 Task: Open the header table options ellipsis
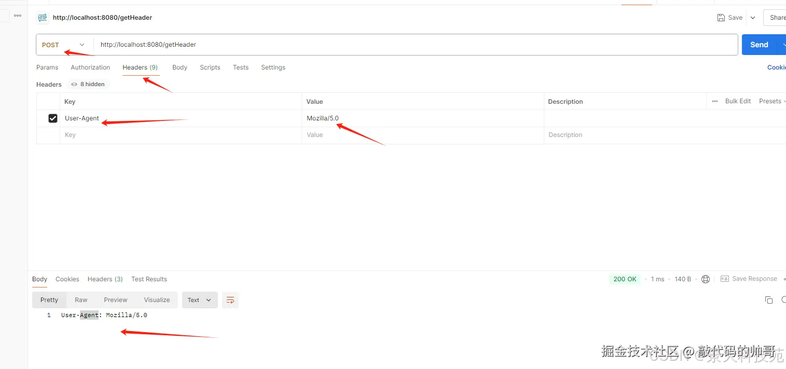point(715,101)
